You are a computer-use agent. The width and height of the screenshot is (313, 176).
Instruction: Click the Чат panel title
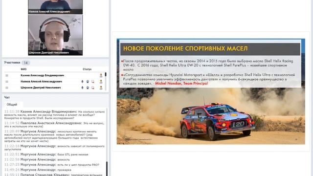(7, 97)
